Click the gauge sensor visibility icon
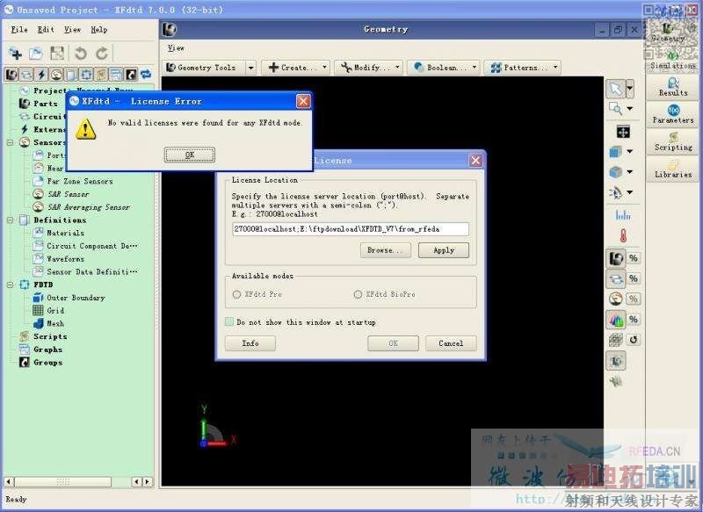 tap(617, 299)
